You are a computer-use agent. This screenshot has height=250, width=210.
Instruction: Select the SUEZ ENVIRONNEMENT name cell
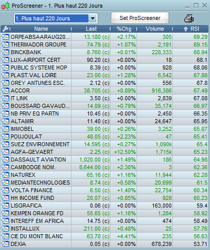point(41,144)
